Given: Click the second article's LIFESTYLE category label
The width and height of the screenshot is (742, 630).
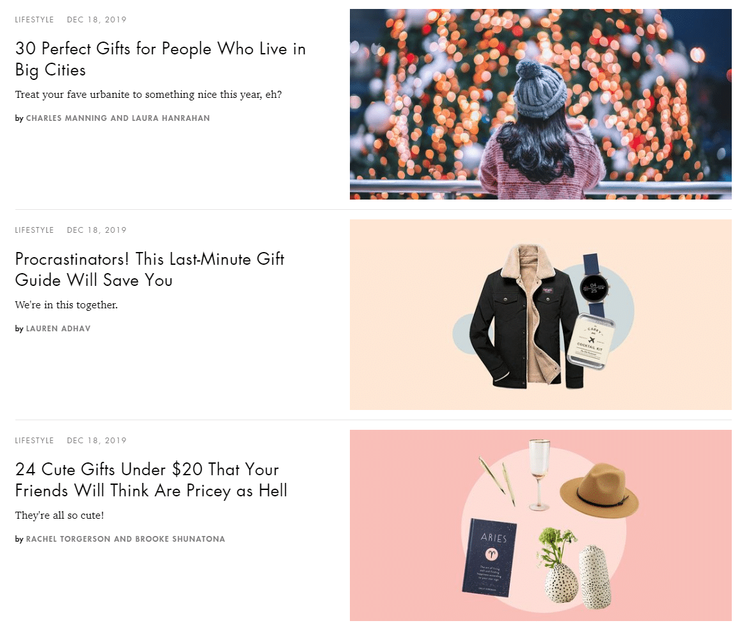Looking at the screenshot, I should [x=34, y=230].
